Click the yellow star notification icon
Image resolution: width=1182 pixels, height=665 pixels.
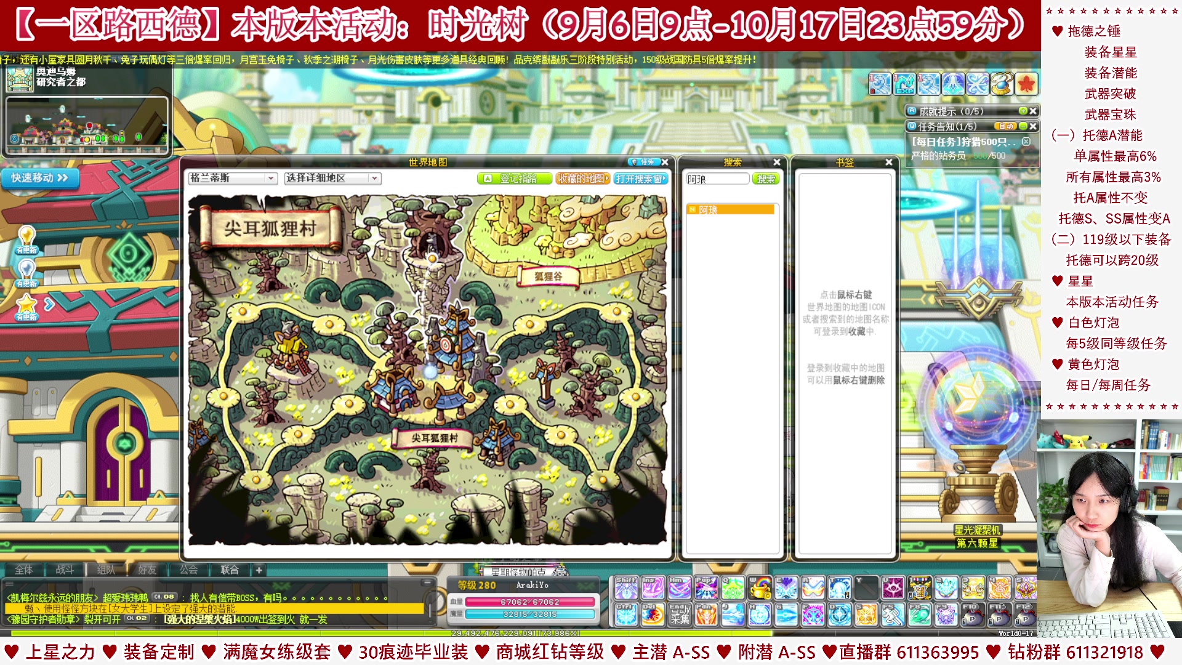[x=26, y=307]
